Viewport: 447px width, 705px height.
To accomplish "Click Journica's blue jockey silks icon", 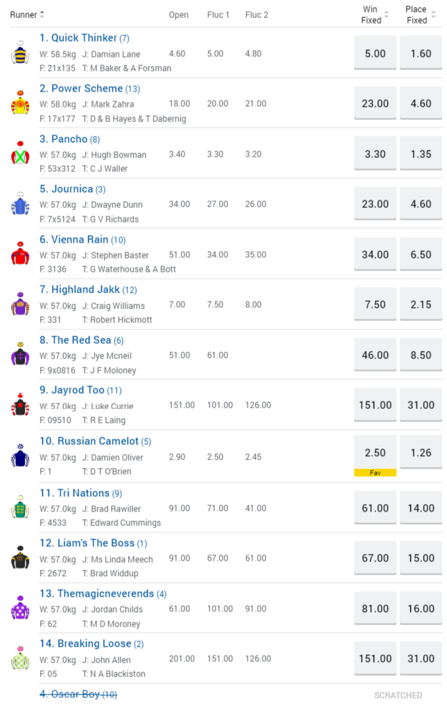I will (x=20, y=204).
